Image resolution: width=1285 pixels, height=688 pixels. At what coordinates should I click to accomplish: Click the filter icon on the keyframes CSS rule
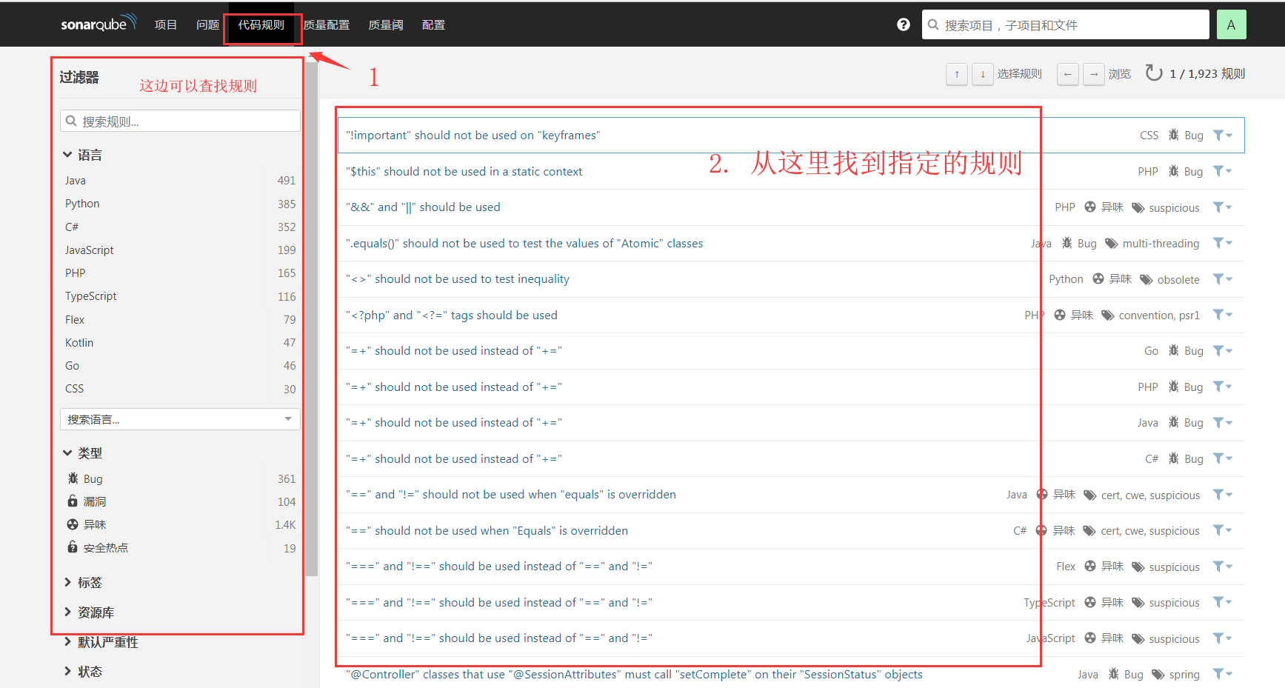coord(1218,135)
